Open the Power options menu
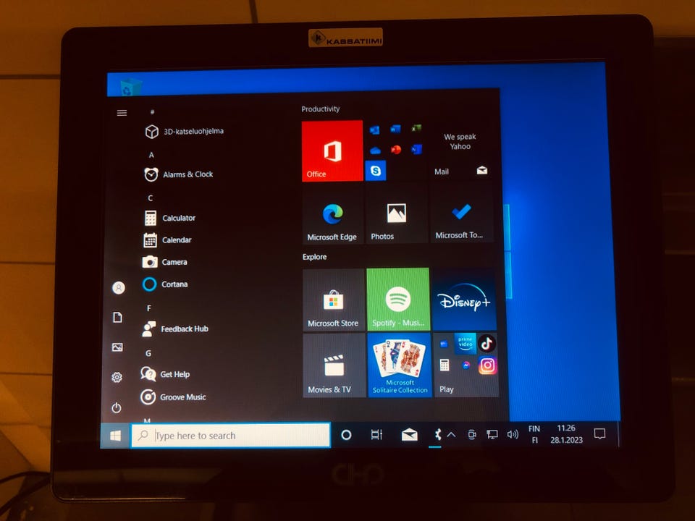Image resolution: width=695 pixels, height=521 pixels. [x=117, y=407]
